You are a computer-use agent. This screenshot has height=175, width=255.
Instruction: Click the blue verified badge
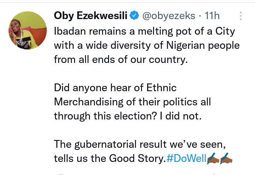[x=134, y=16]
